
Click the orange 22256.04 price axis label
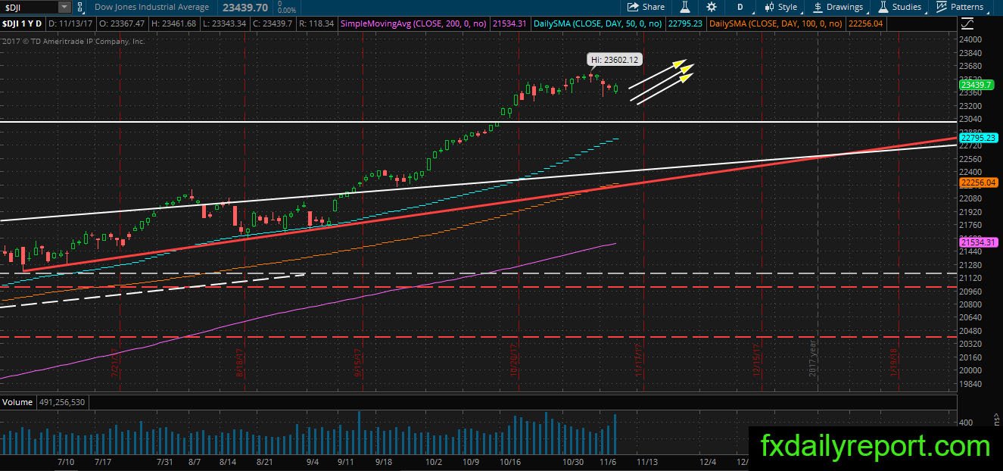(980, 182)
